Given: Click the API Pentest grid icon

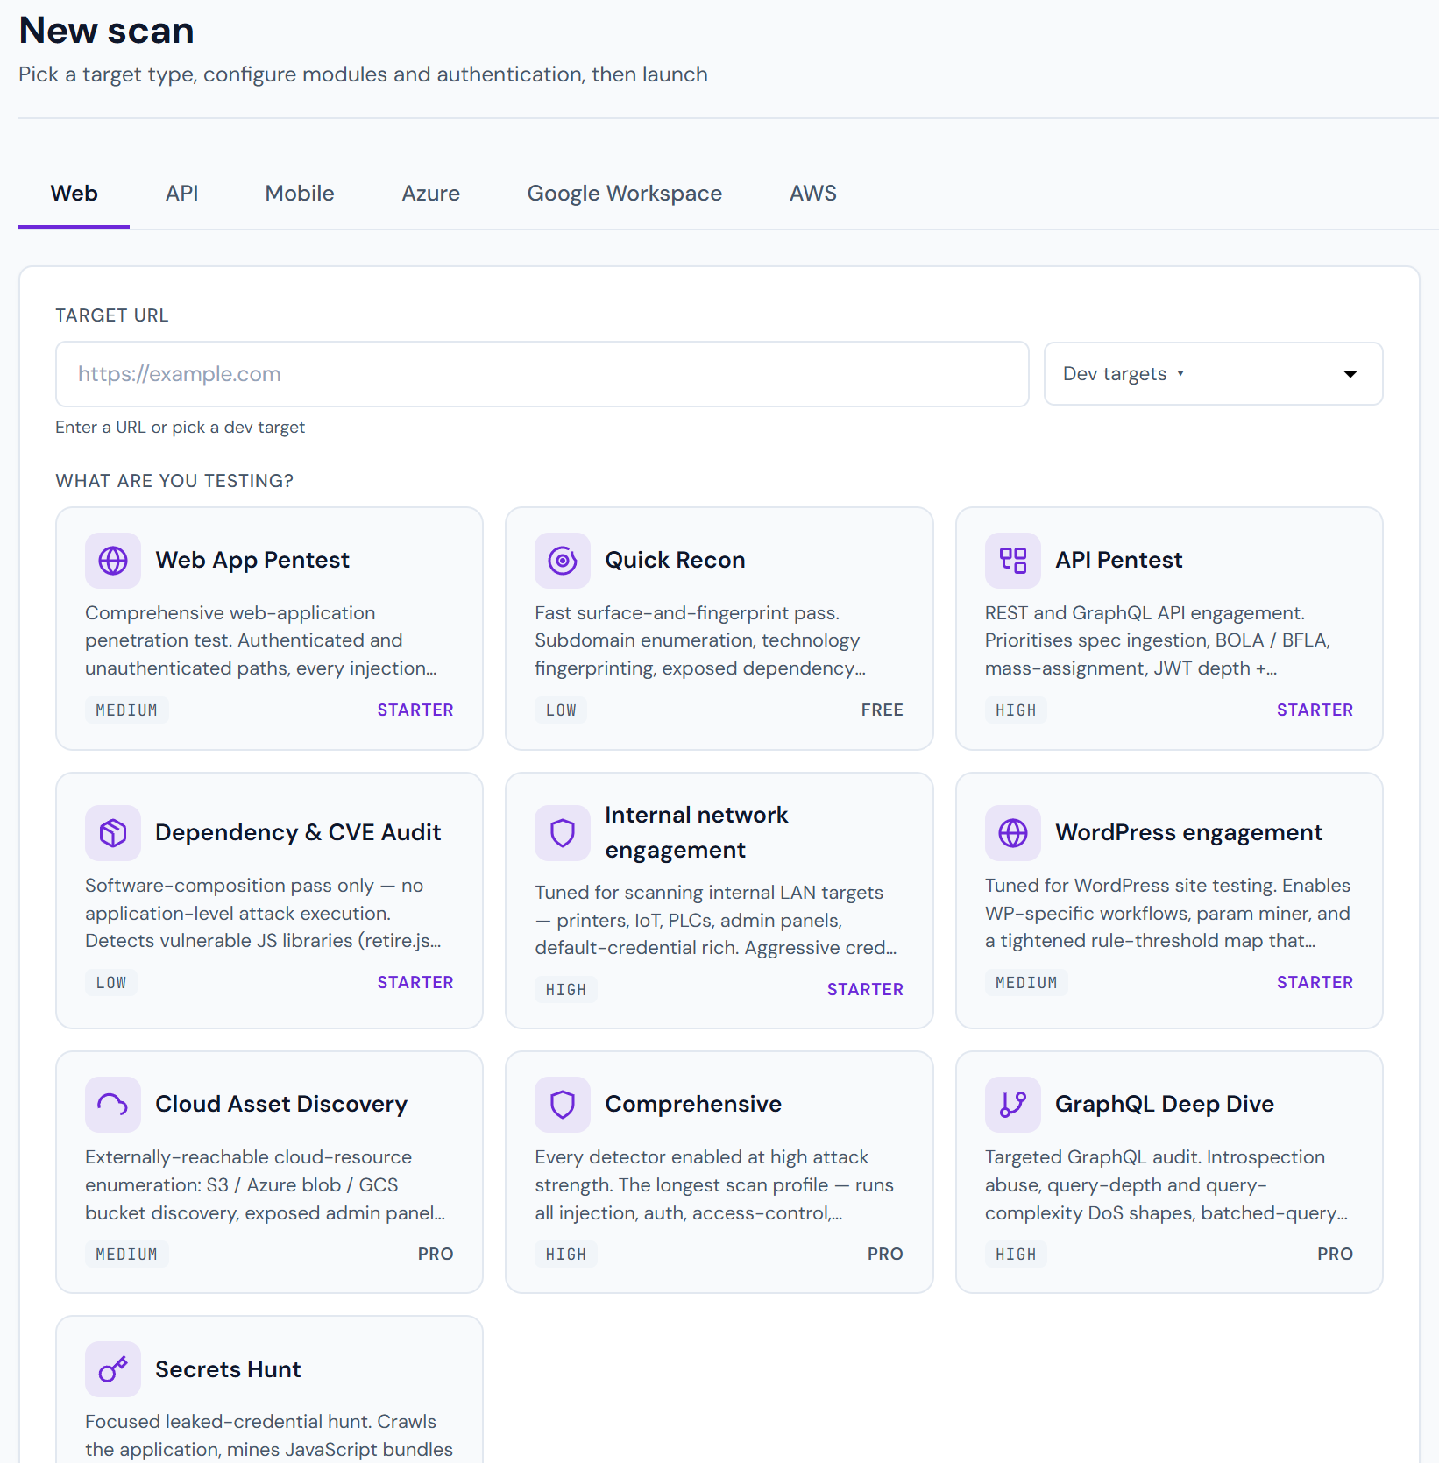Looking at the screenshot, I should pyautogui.click(x=1013, y=561).
